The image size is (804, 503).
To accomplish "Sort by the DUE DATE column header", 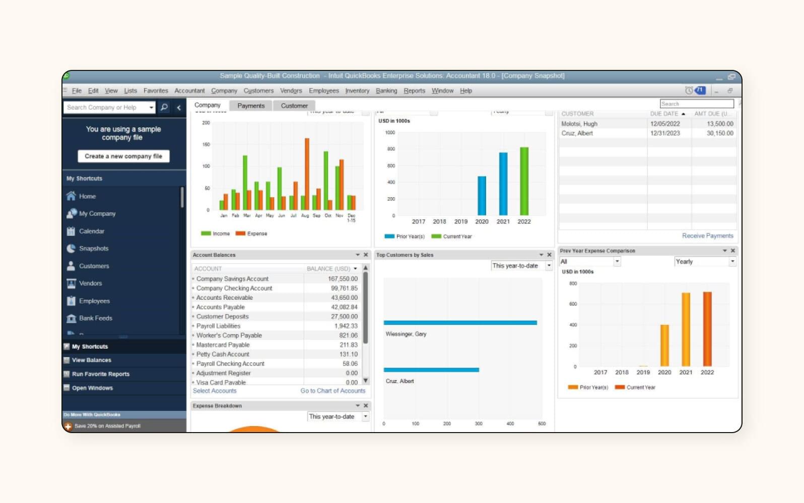I will [x=667, y=114].
